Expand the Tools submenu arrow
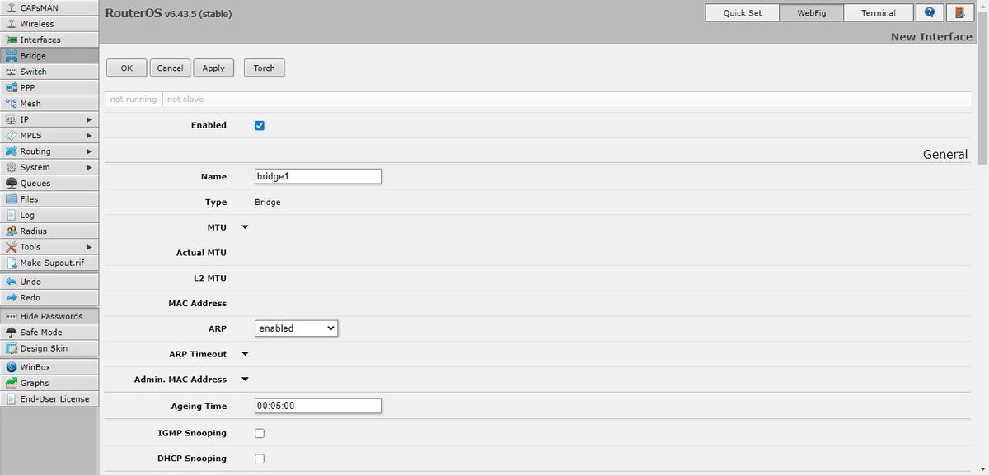Screen dimensions: 989x475 coord(89,247)
